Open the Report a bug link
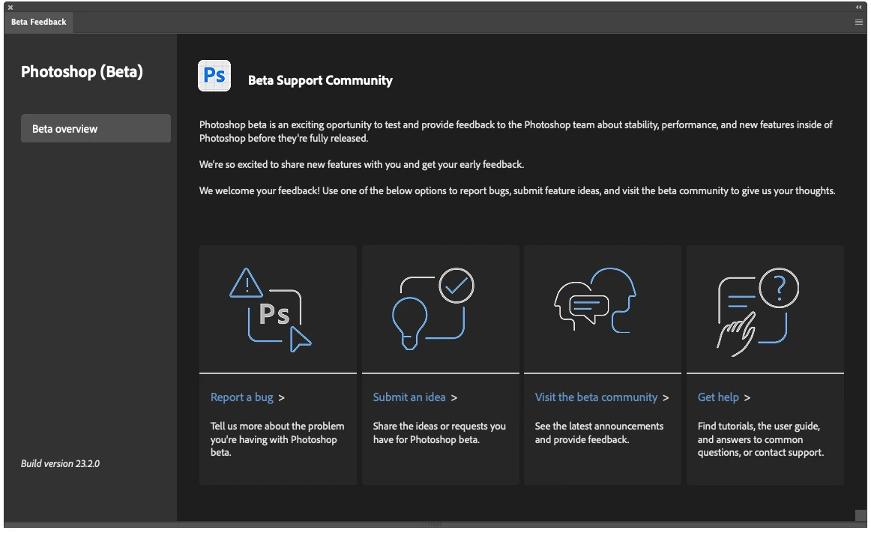The height and width of the screenshot is (533, 871). click(241, 397)
